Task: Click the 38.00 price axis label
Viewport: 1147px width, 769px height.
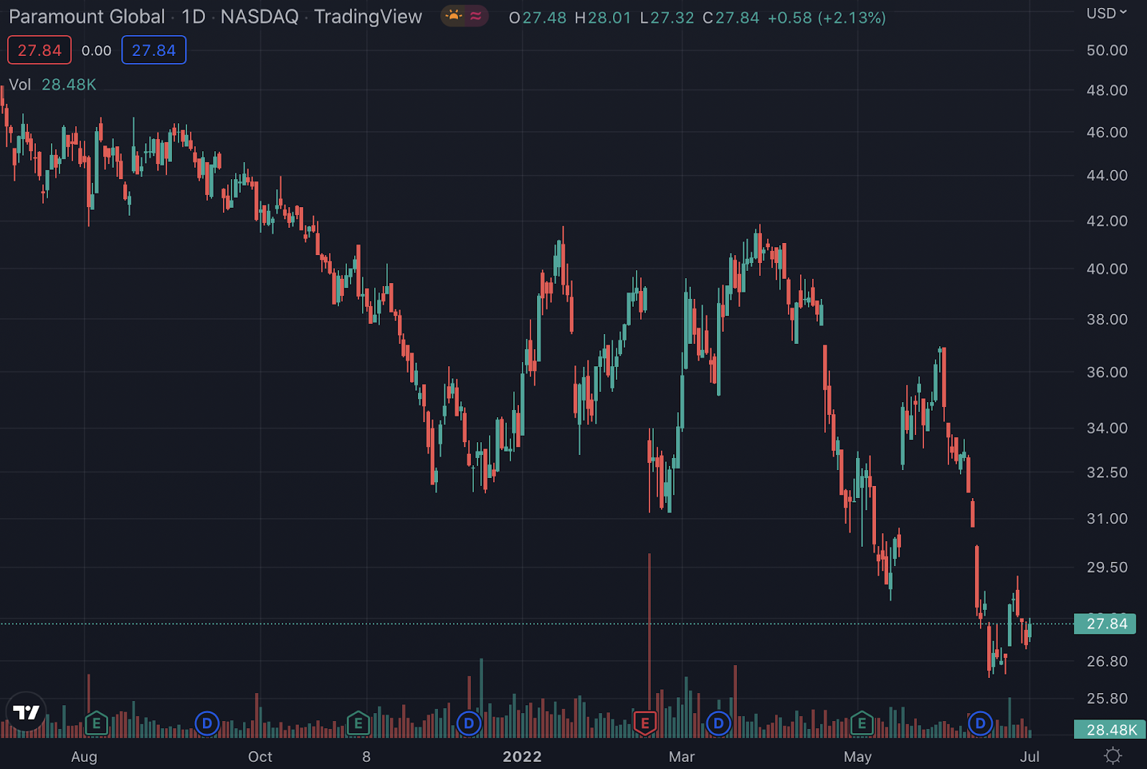Action: tap(1107, 319)
